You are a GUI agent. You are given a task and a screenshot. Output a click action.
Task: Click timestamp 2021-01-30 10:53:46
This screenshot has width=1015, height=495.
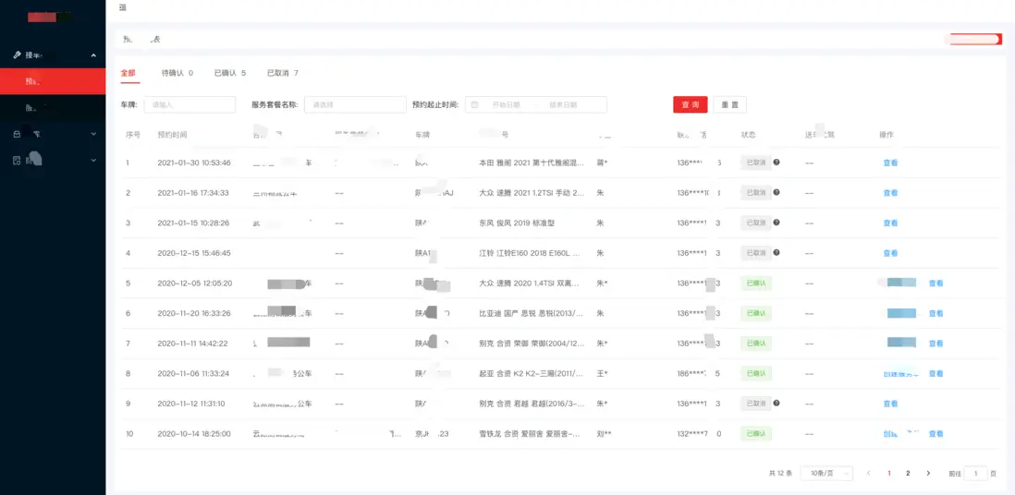193,163
